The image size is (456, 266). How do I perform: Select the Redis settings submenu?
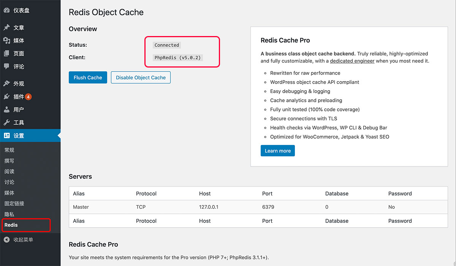pos(11,225)
